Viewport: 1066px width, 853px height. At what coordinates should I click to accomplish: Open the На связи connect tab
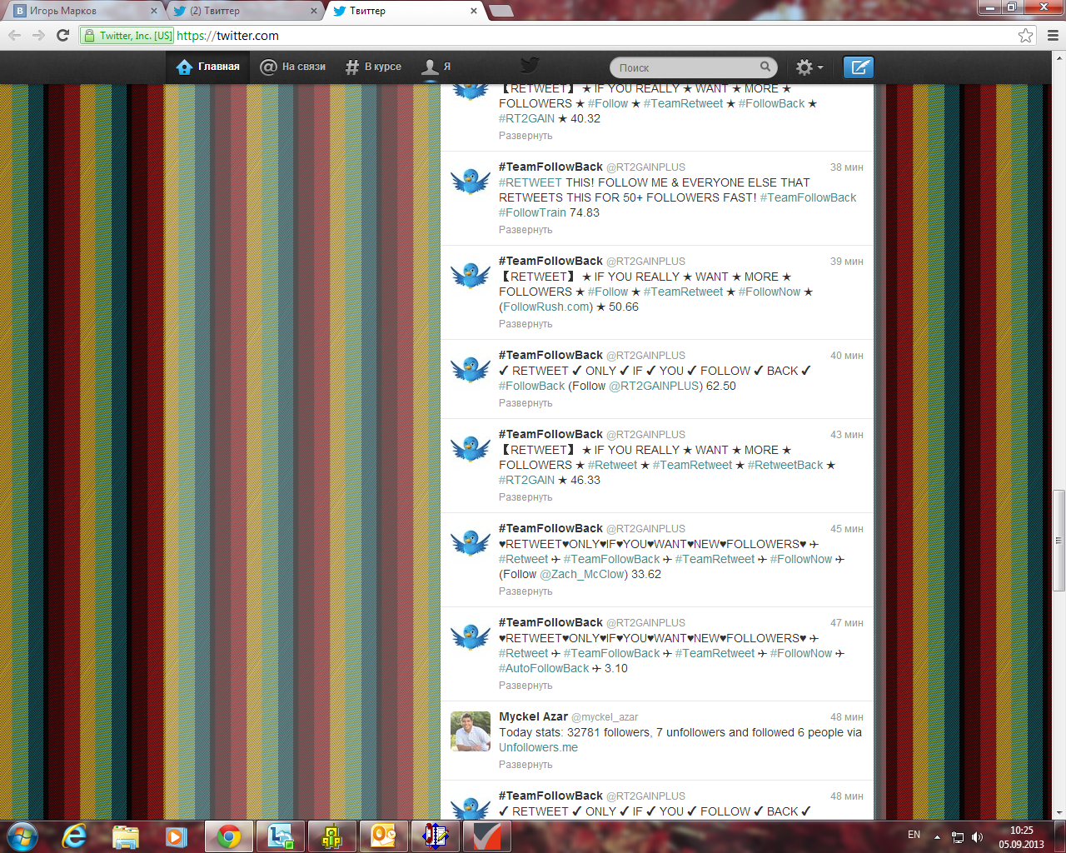click(x=292, y=67)
